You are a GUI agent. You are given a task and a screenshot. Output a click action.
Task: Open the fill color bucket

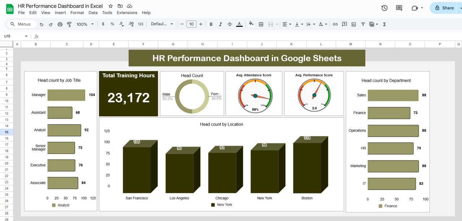click(x=251, y=24)
